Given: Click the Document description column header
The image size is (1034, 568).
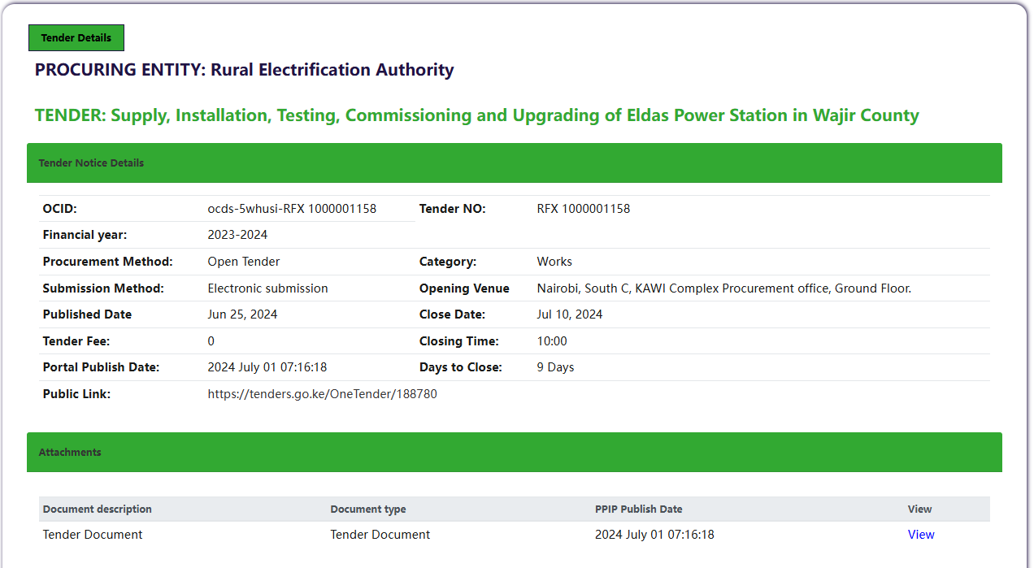Looking at the screenshot, I should (x=98, y=509).
